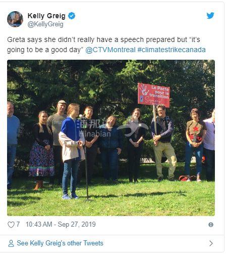Click the Kelly Greig display name

[46, 16]
